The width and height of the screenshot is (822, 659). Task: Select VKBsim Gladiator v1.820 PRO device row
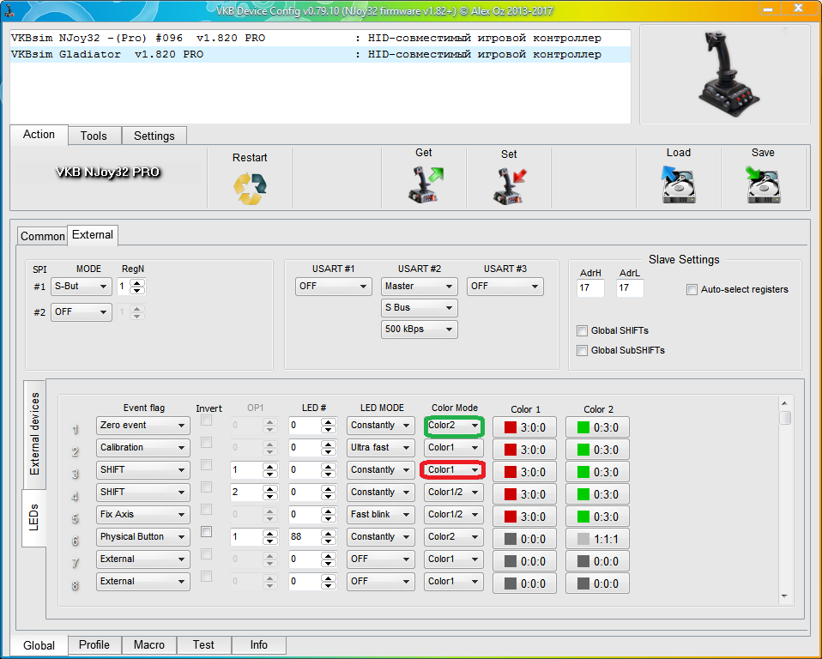pos(320,55)
